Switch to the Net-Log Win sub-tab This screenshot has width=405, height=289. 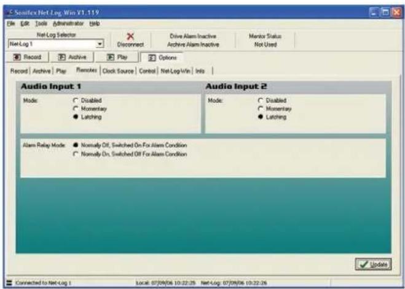click(x=175, y=71)
